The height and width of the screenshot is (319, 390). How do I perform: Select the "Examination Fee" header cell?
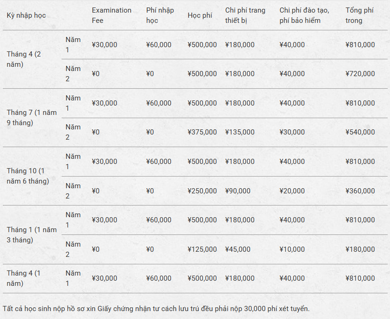point(111,15)
